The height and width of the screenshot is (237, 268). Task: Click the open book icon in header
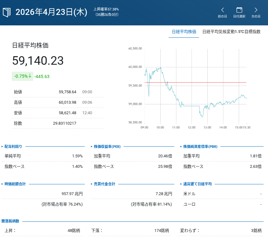click(x=7, y=12)
